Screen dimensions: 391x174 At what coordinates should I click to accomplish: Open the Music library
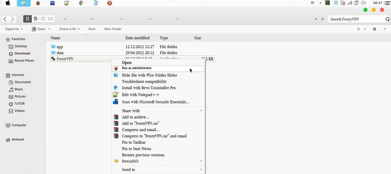pyautogui.click(x=16, y=89)
